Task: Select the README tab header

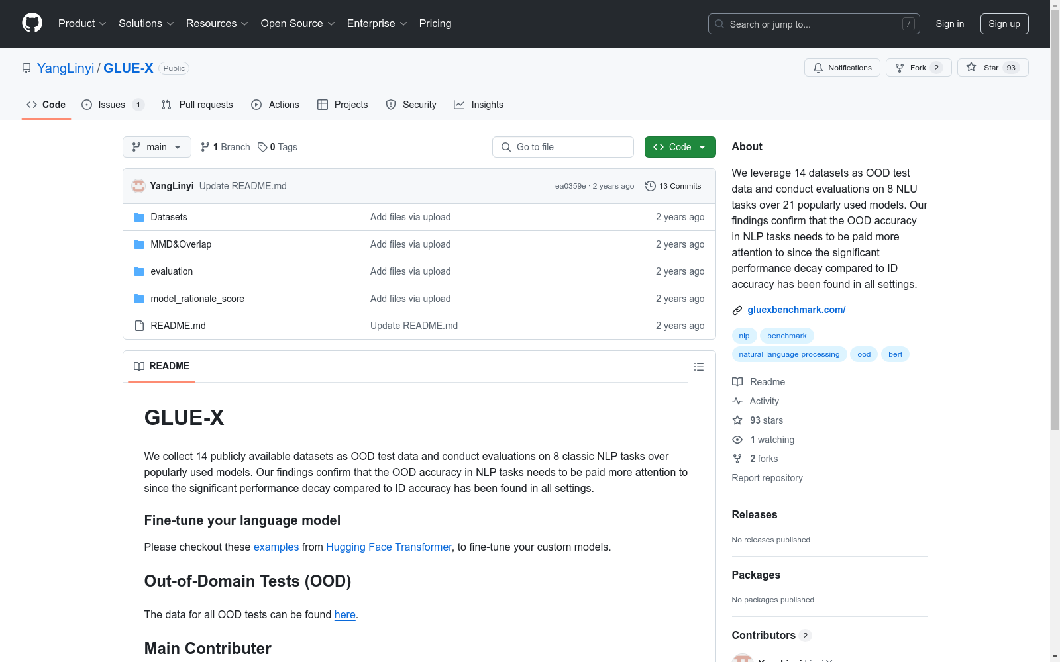Action: click(x=162, y=366)
